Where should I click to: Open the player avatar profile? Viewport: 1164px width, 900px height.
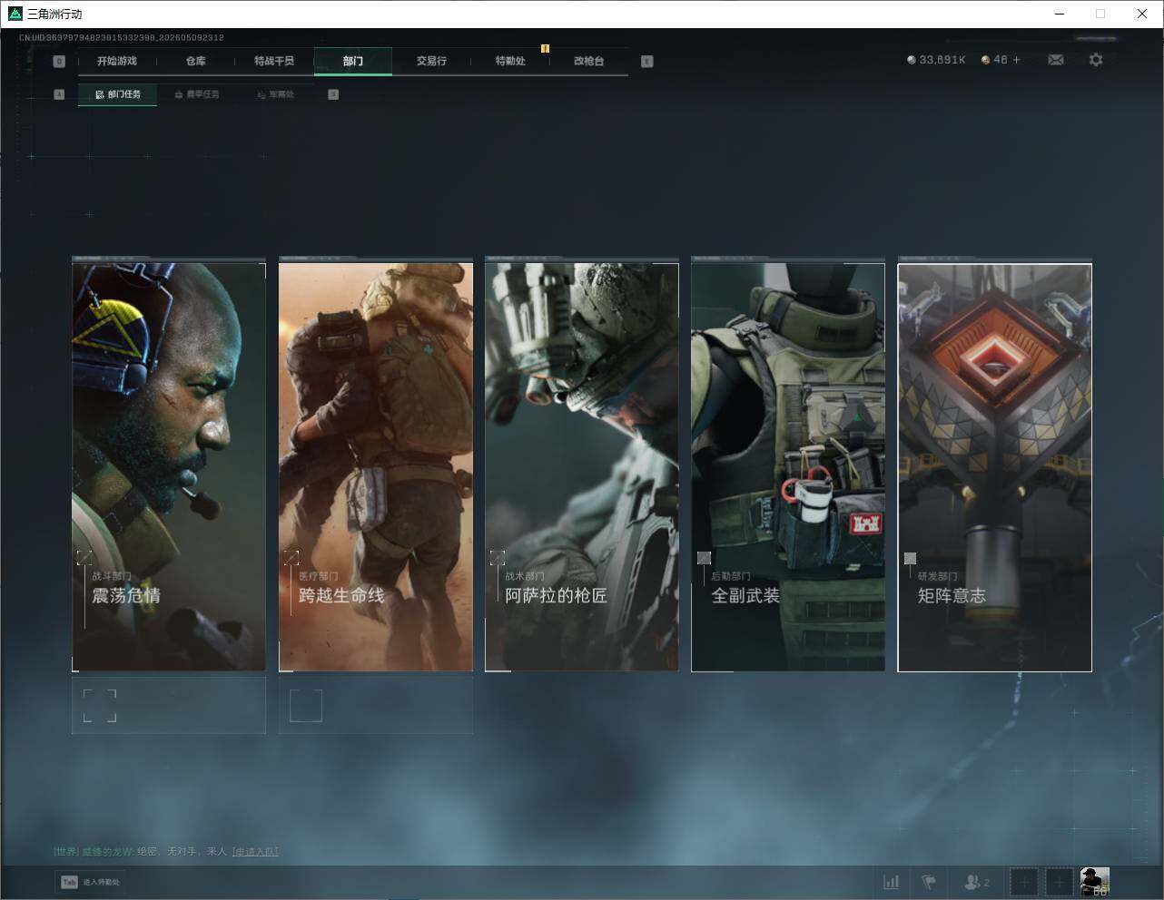coord(1094,882)
